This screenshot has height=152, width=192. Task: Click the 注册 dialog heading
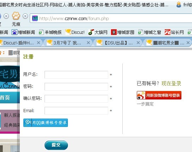(x=28, y=57)
